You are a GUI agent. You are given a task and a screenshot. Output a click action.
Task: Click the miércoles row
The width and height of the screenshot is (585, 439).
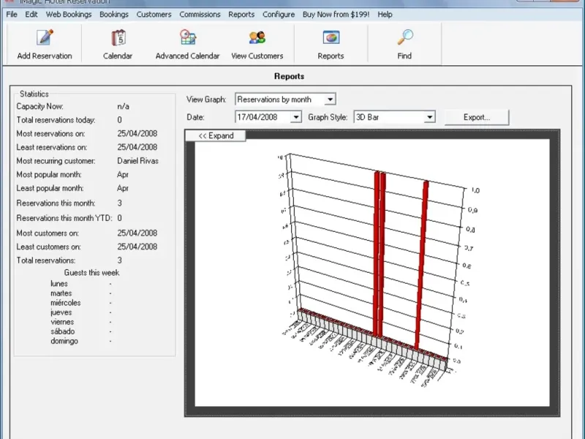[x=81, y=303]
